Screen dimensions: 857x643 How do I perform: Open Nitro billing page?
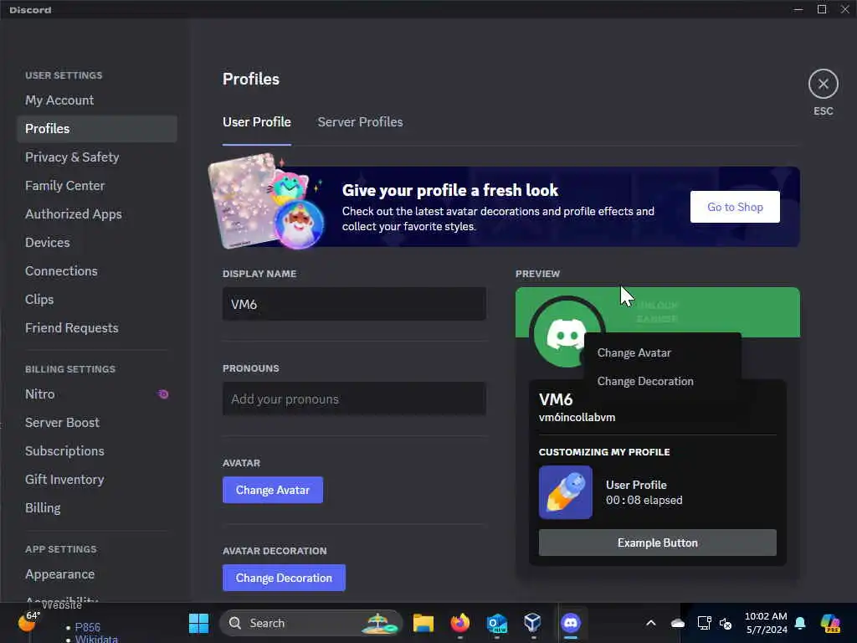tap(97, 394)
